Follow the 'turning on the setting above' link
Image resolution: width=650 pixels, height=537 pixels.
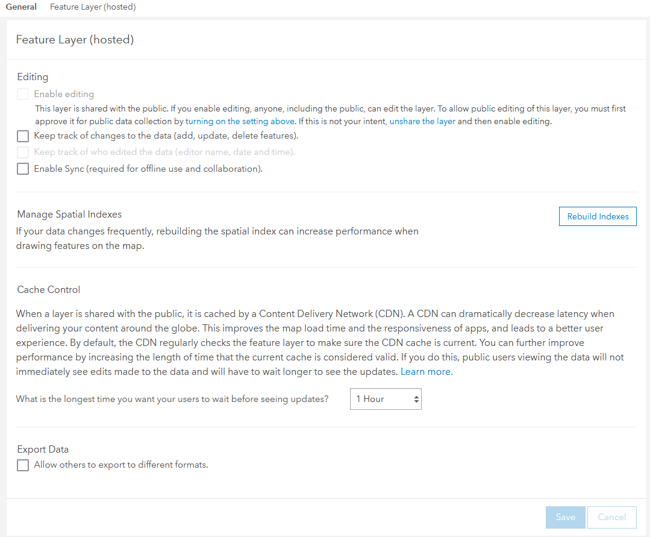pyautogui.click(x=240, y=122)
